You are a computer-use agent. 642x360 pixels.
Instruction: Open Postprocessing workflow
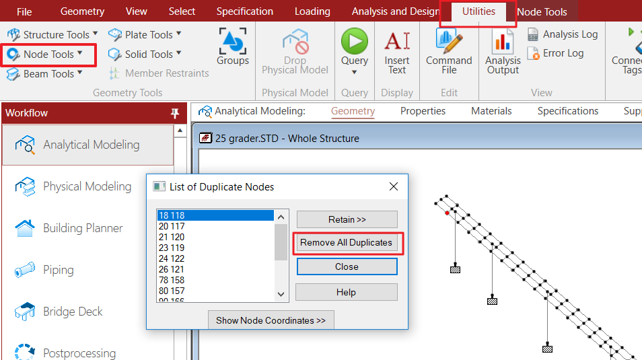coord(87,353)
